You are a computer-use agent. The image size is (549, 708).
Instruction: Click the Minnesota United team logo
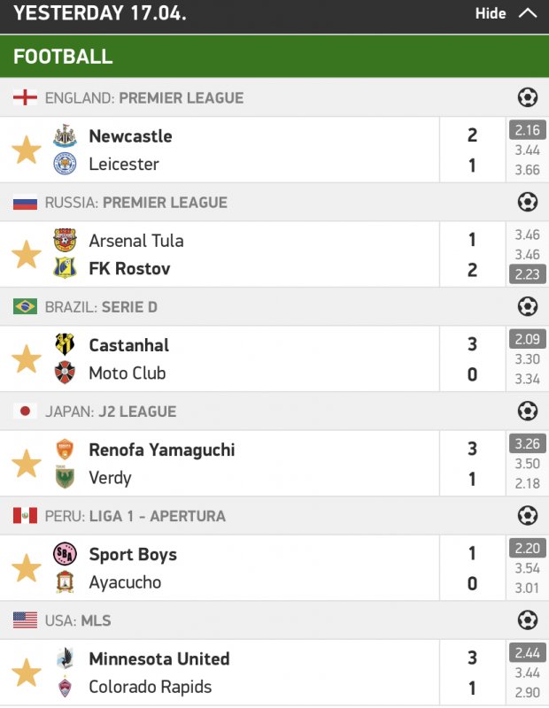65,658
